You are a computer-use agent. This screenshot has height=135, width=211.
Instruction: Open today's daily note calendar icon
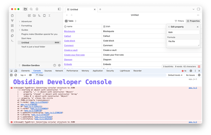[12, 31]
